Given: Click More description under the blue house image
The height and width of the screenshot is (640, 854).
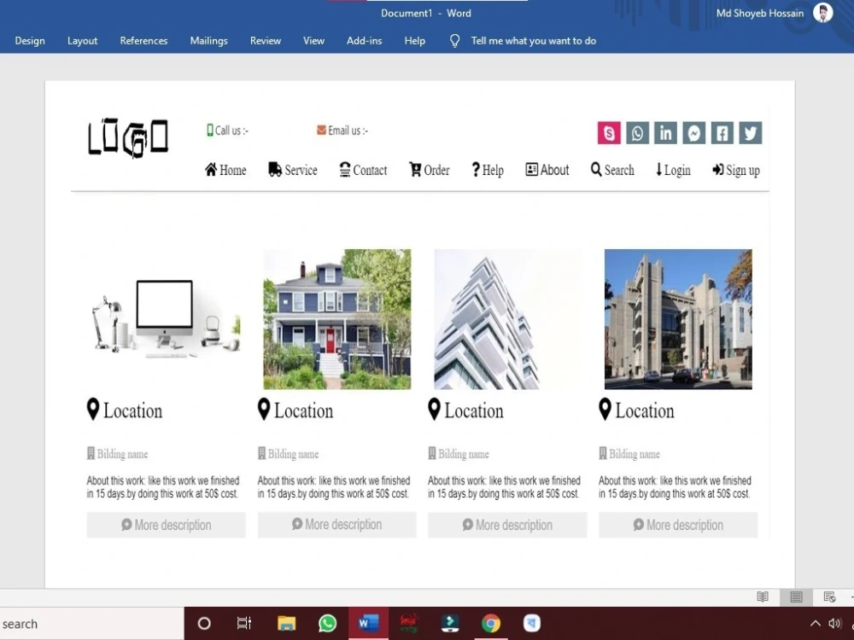Looking at the screenshot, I should tap(337, 525).
